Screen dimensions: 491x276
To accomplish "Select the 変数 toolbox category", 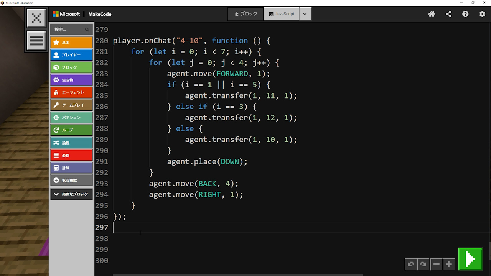I will pos(71,155).
